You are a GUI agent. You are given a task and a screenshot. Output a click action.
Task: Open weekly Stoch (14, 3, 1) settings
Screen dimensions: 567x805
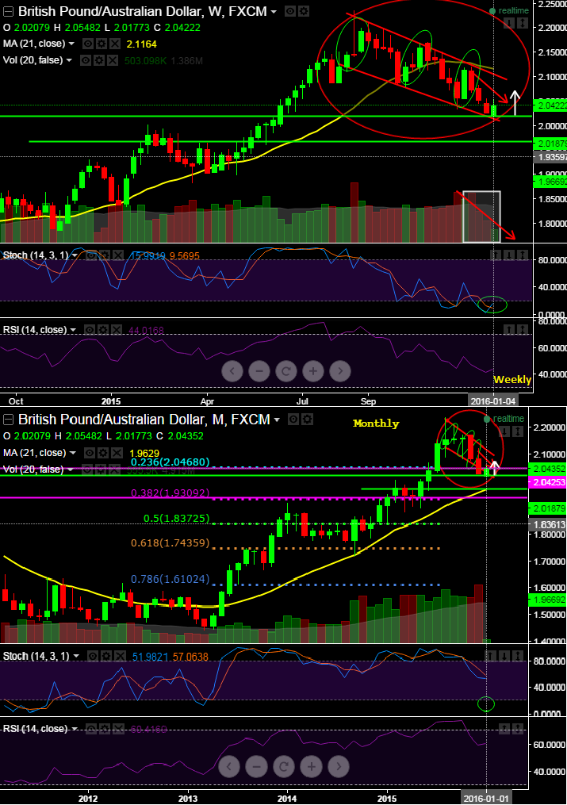(x=105, y=255)
